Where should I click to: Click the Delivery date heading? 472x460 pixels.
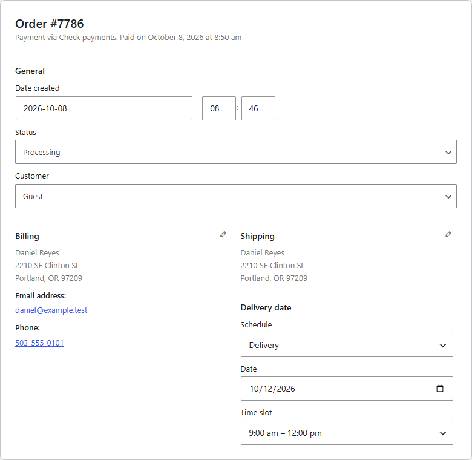(x=266, y=307)
